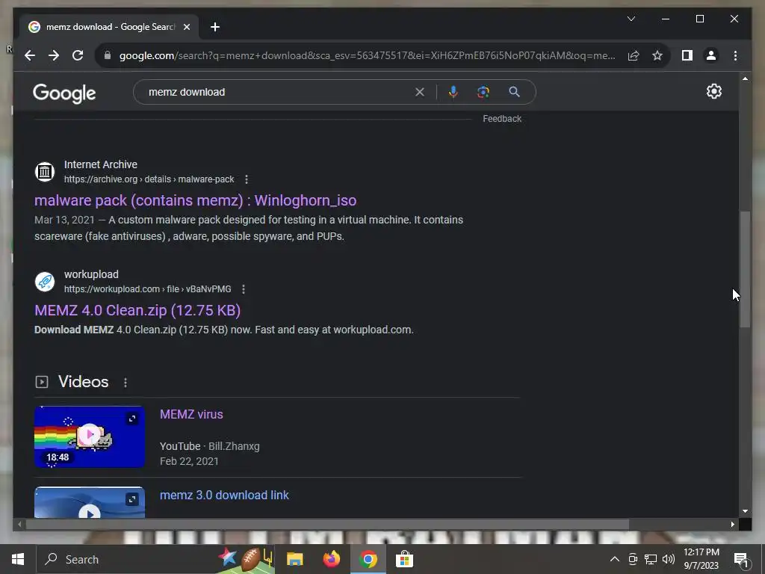The width and height of the screenshot is (765, 574).
Task: Open Google quick settings gear
Action: (x=713, y=91)
